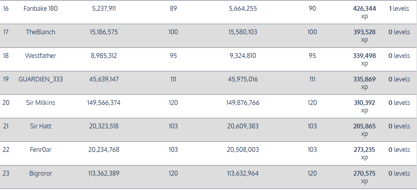Select the GUARDIEN_333 username

point(41,79)
